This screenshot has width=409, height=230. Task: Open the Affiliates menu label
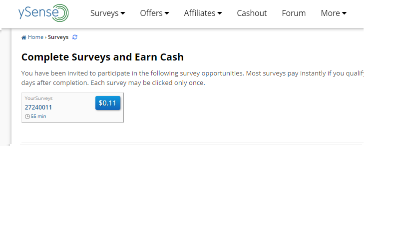click(x=200, y=13)
